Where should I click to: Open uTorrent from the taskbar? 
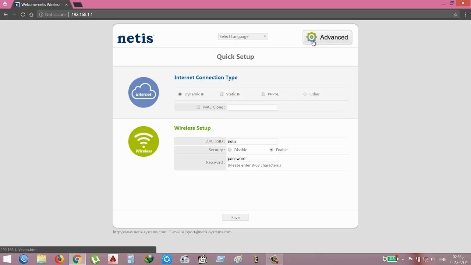point(95,259)
